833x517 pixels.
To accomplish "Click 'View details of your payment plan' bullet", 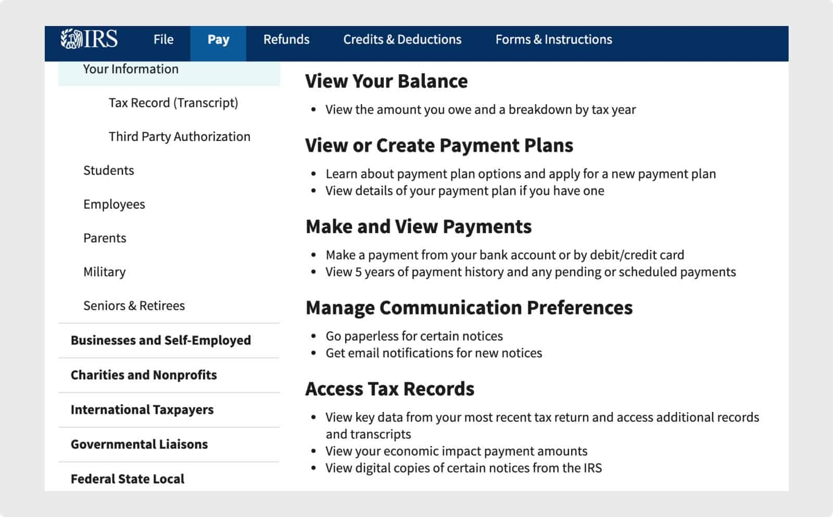I will (465, 191).
